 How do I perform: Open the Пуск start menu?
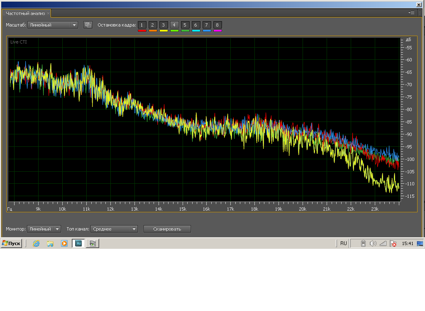tap(12, 243)
